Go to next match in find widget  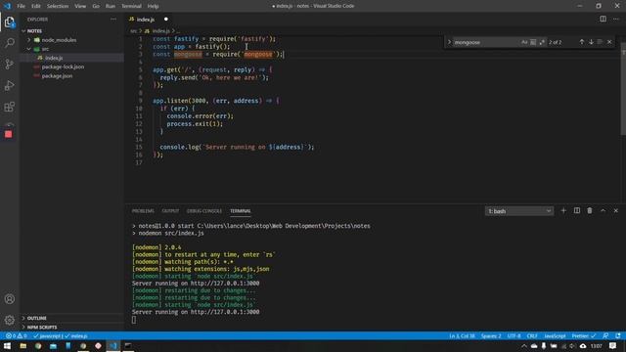coord(591,42)
